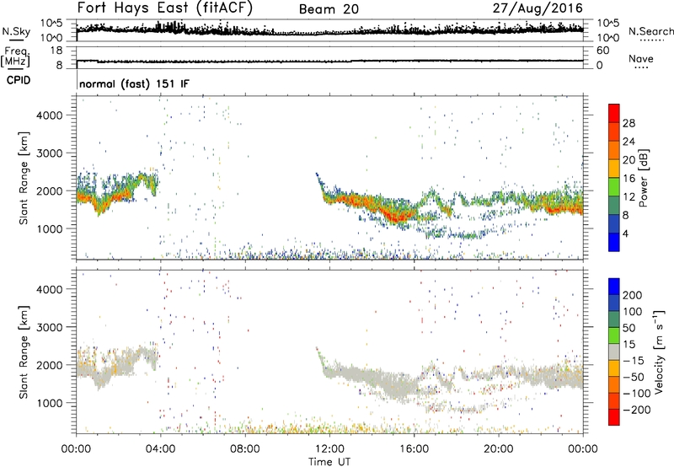Click the '08:00' time axis tick label
The height and width of the screenshot is (467, 674).
click(245, 449)
